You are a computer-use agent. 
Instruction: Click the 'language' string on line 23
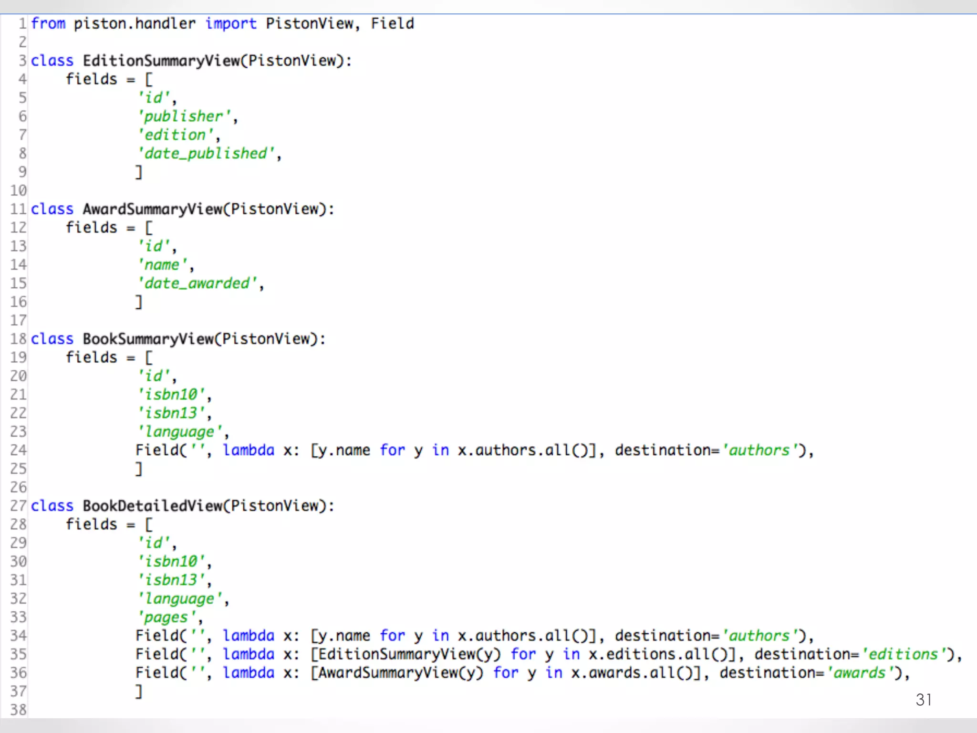pos(180,432)
